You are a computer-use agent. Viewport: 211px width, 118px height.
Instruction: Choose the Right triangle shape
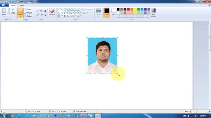coord(59,13)
